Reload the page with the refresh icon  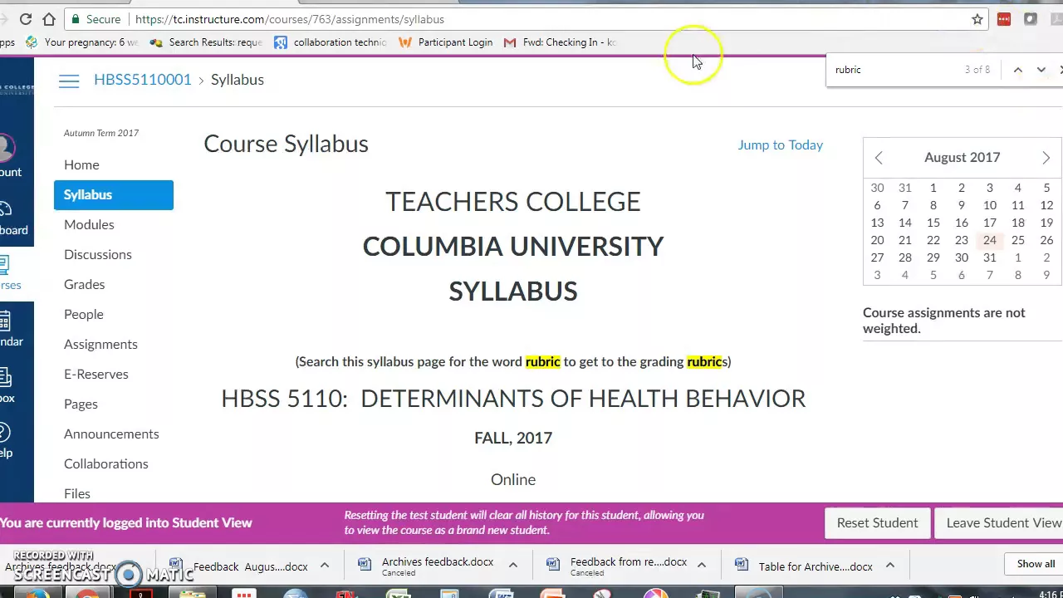point(26,19)
